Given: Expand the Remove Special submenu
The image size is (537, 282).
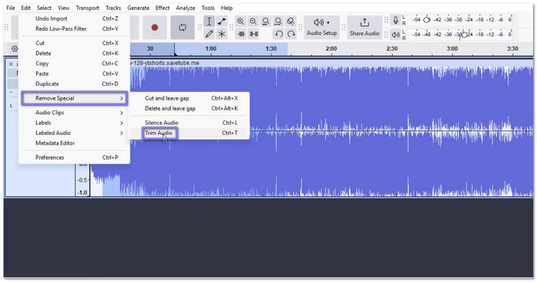Looking at the screenshot, I should click(74, 98).
